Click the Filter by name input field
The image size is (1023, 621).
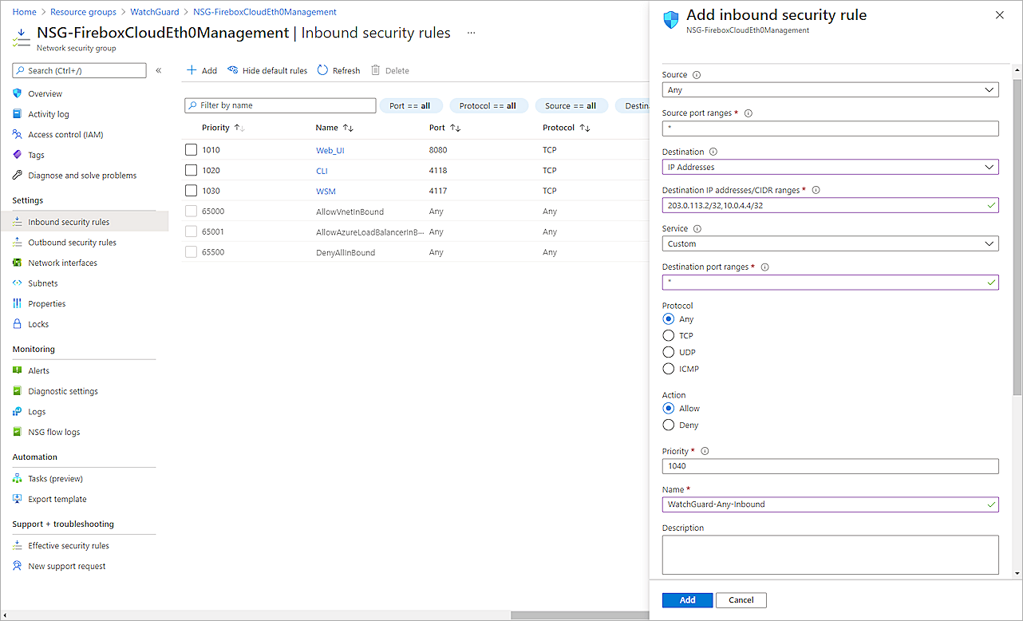(279, 105)
